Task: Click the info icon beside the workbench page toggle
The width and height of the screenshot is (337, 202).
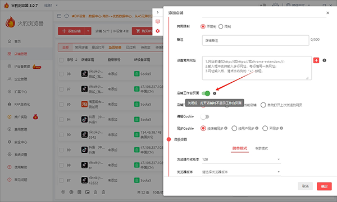Action: (215, 93)
